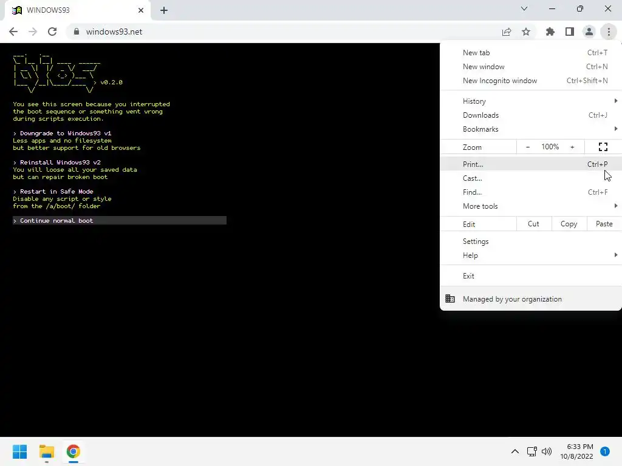Open the Extensions puzzle icon

(550, 32)
